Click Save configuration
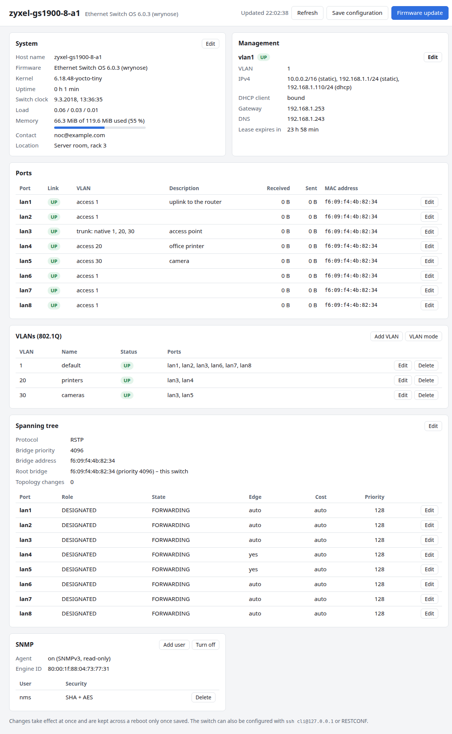The image size is (452, 734). pos(357,13)
